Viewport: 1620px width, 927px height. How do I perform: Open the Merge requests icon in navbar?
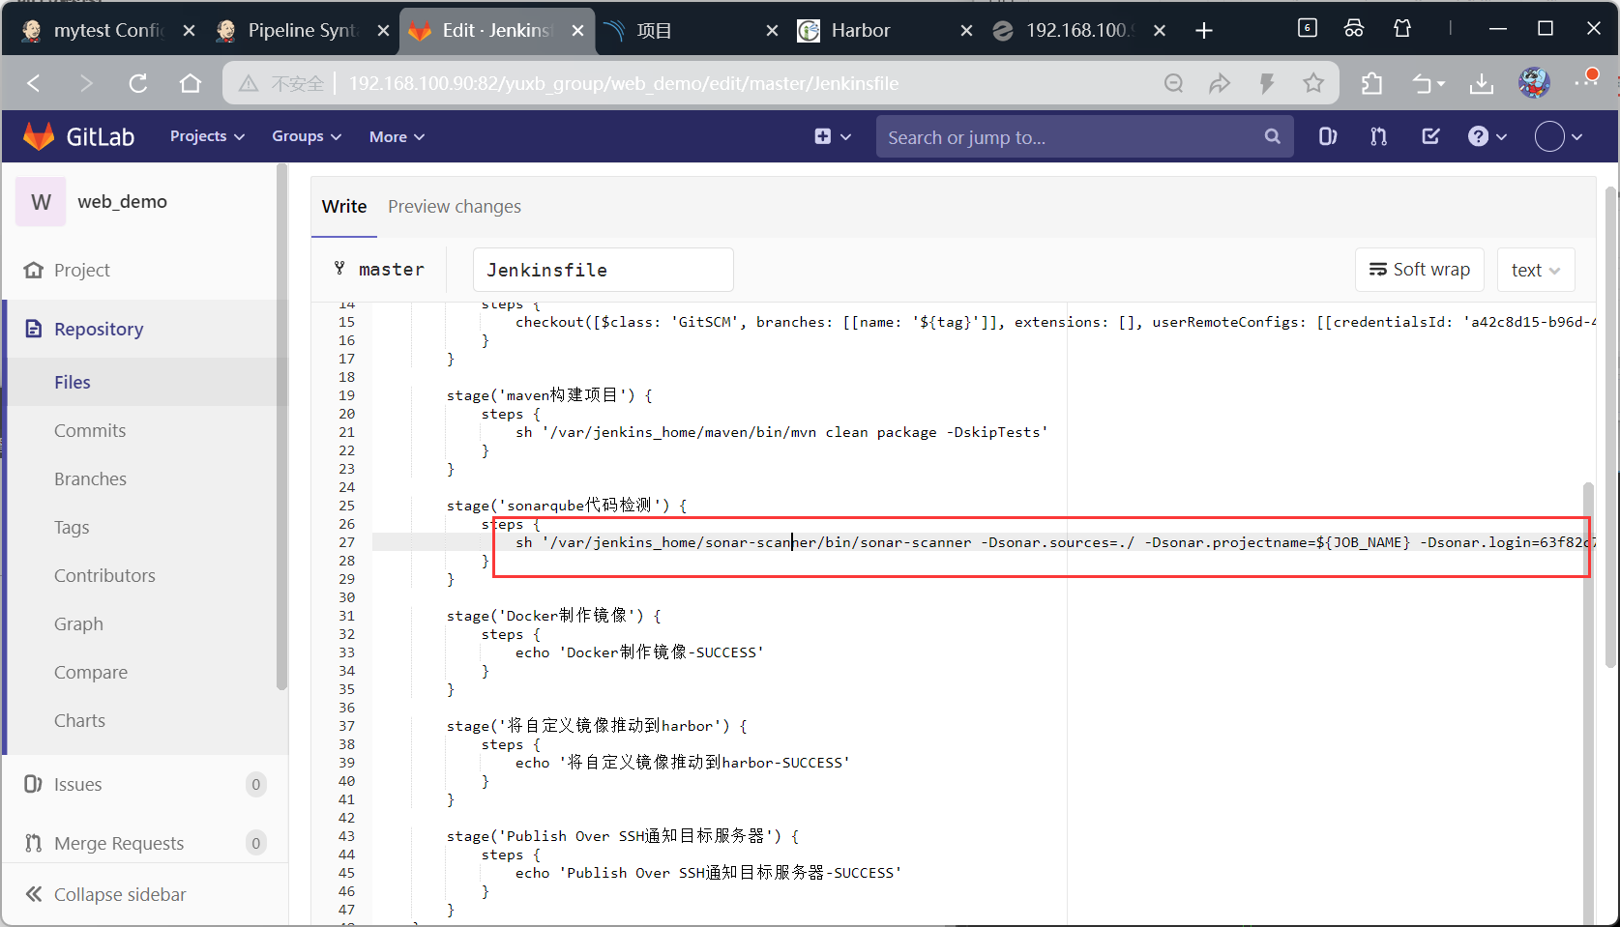coord(1378,136)
